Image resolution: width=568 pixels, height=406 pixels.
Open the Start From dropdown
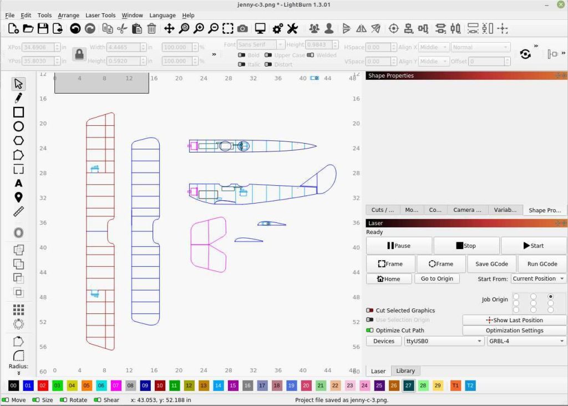538,279
